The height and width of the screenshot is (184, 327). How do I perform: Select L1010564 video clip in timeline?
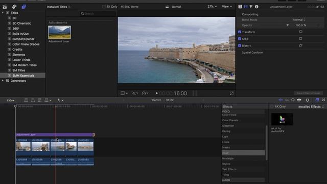pyautogui.click(x=24, y=147)
